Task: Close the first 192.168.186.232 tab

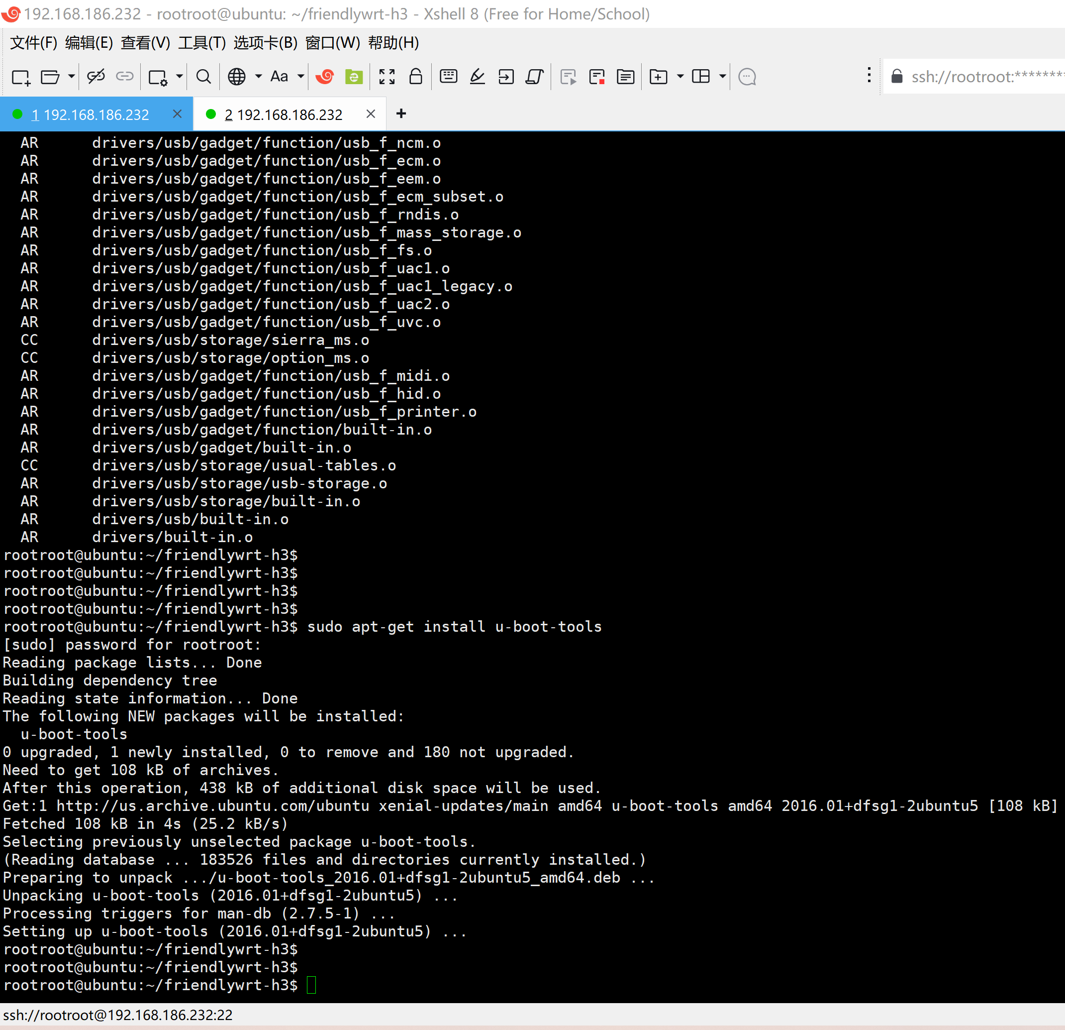Action: coord(177,114)
